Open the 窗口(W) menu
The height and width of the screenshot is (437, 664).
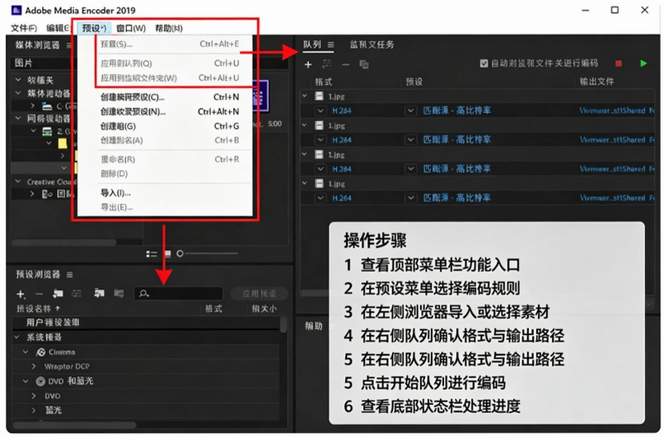pyautogui.click(x=131, y=28)
